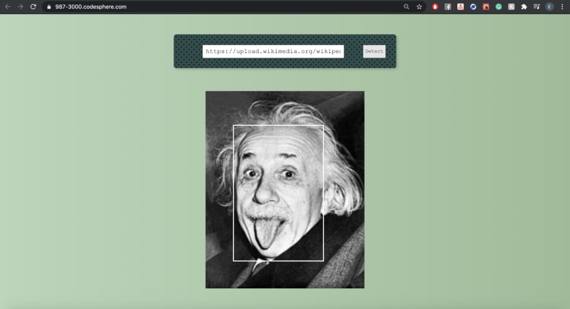Open the green Grammarly extension
Screen dimensions: 570x309
pyautogui.click(x=499, y=6)
